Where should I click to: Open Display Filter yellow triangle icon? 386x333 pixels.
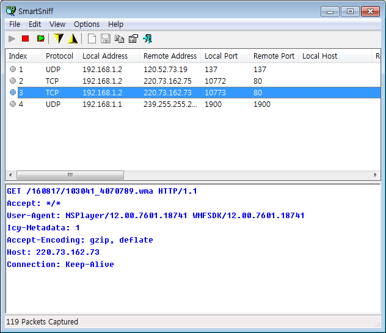(x=73, y=38)
